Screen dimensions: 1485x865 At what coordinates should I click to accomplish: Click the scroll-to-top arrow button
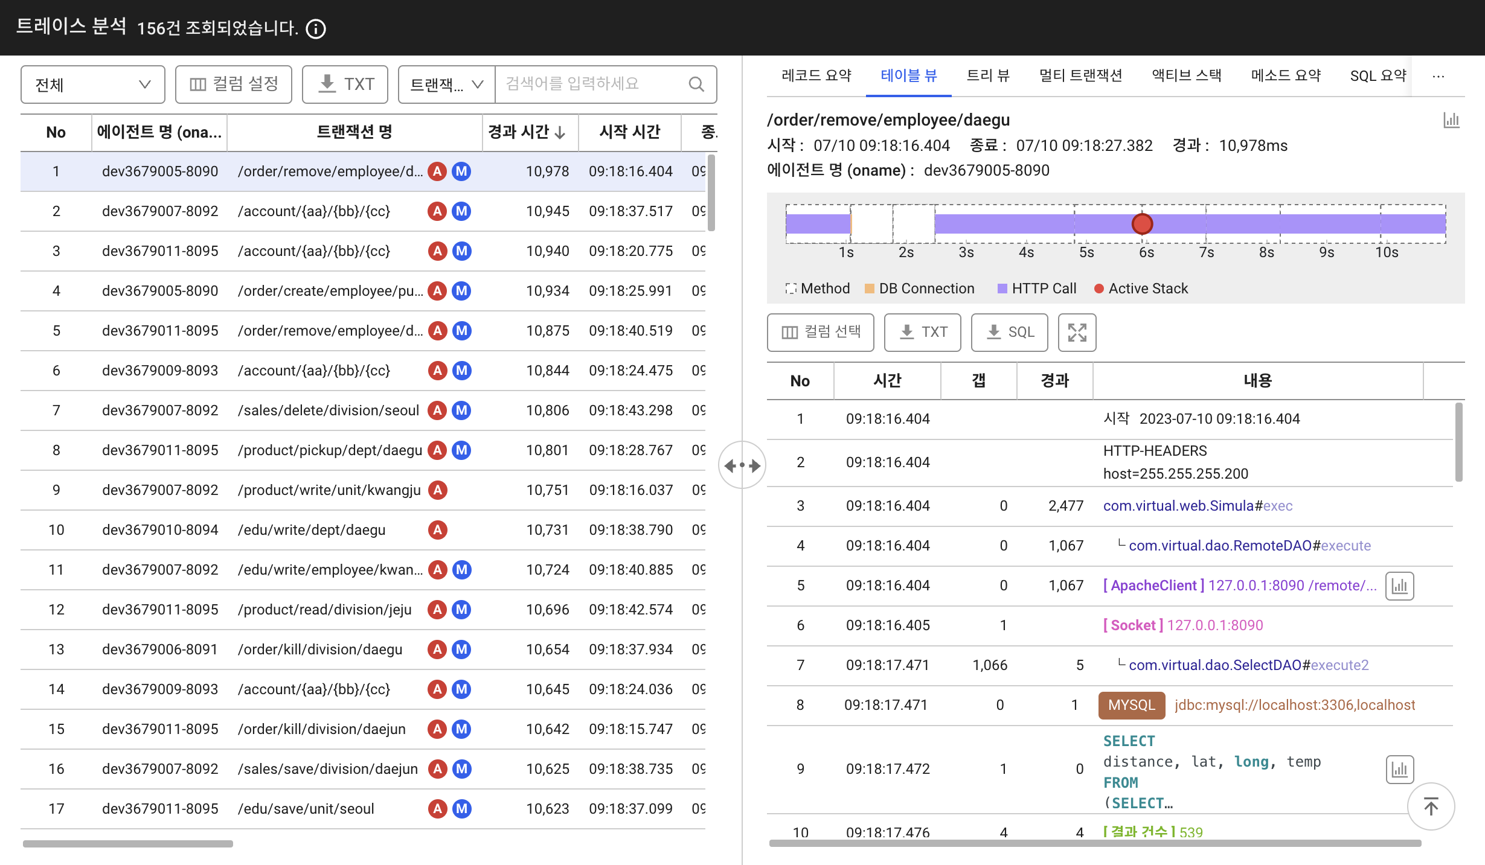[x=1431, y=806]
